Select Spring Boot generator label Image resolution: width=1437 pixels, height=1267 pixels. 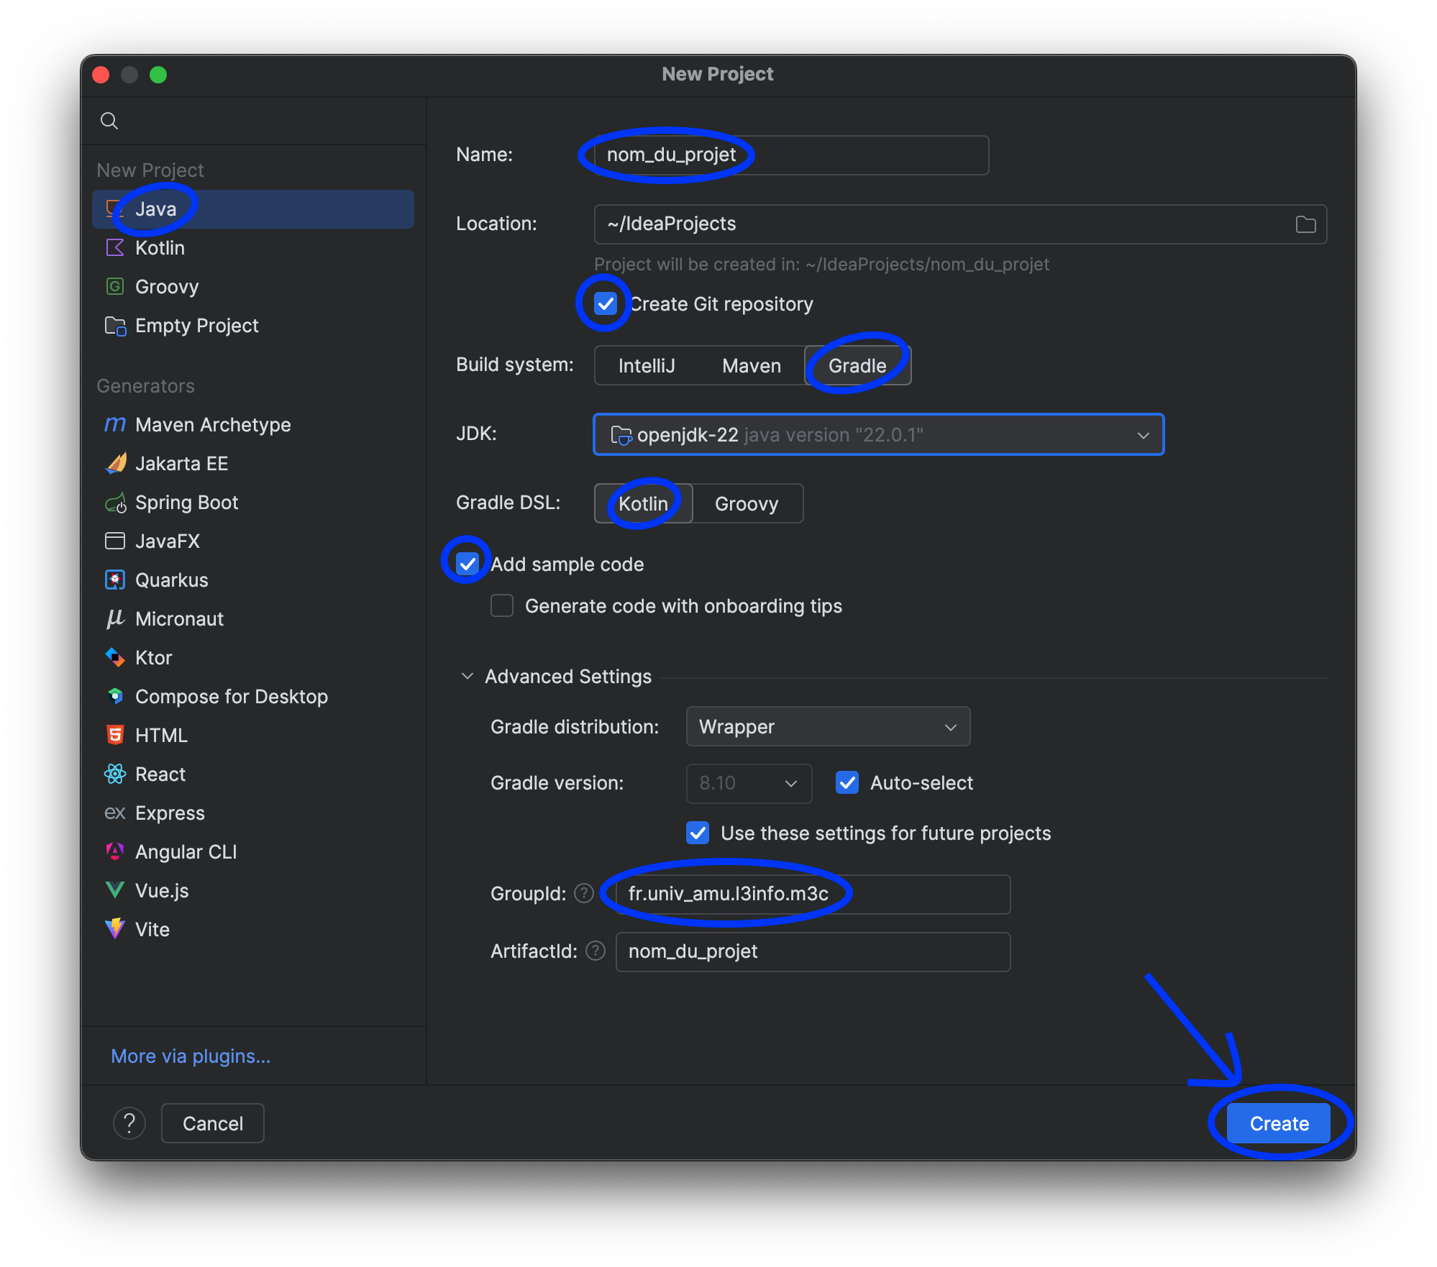tap(186, 503)
